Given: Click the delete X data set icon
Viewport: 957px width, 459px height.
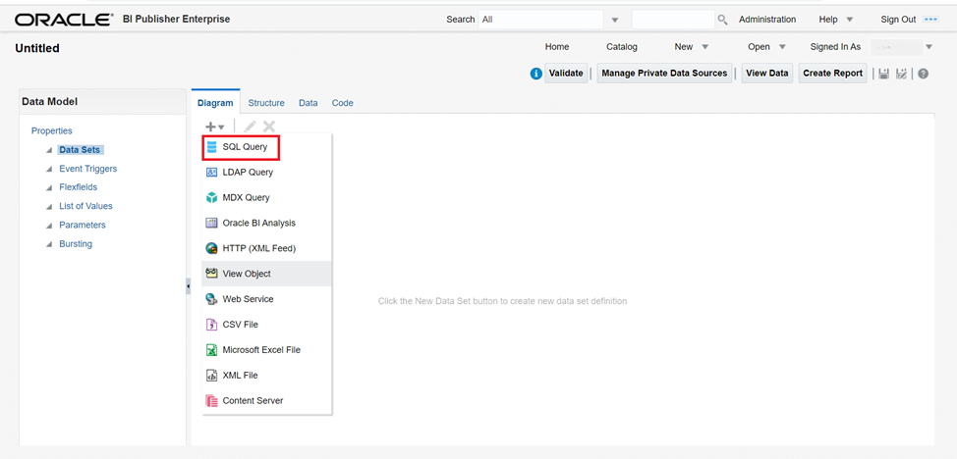Looking at the screenshot, I should click(x=269, y=127).
